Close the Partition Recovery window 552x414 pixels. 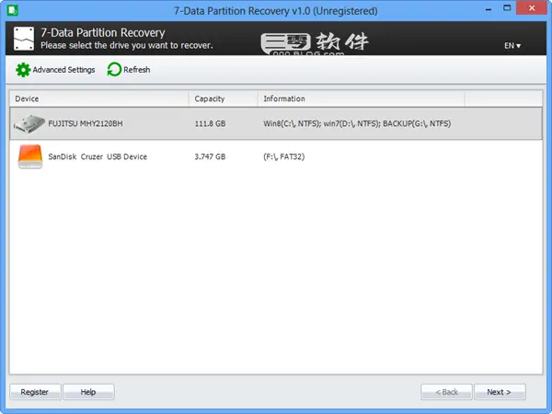[x=532, y=7]
